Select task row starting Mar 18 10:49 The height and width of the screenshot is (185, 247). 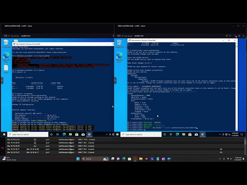coord(125,143)
